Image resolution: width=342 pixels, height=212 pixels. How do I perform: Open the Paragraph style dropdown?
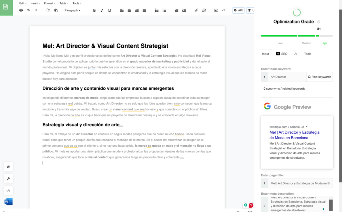click(72, 10)
